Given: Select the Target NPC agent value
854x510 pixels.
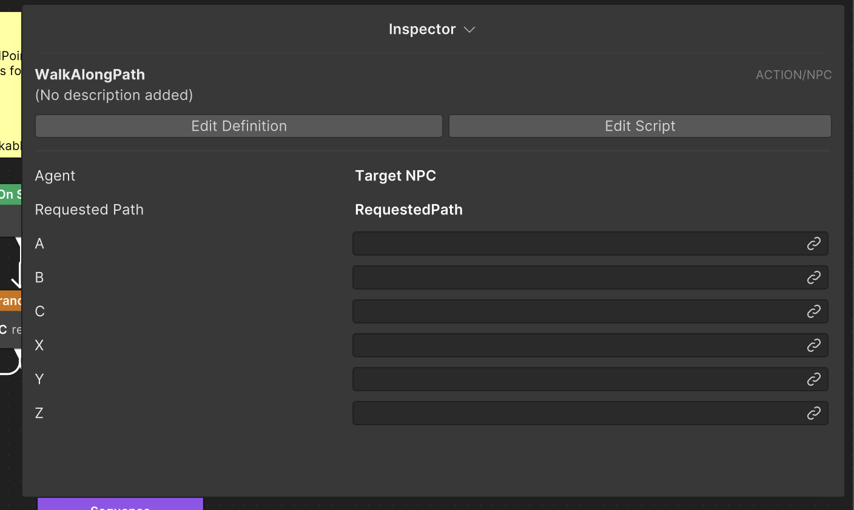Looking at the screenshot, I should (x=395, y=176).
